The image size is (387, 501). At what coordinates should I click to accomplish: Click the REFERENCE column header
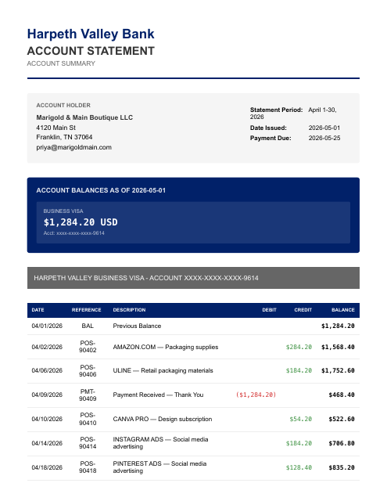click(x=86, y=310)
